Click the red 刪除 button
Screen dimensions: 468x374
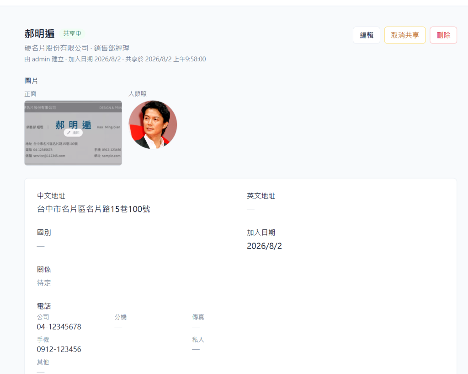tap(443, 35)
